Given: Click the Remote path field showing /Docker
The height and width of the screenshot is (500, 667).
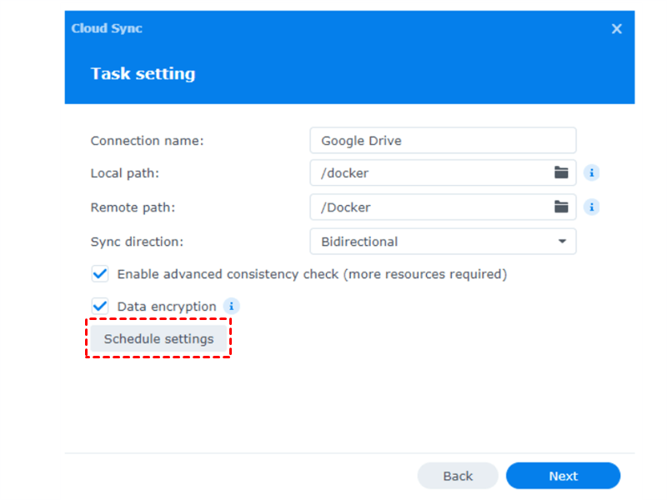Looking at the screenshot, I should pyautogui.click(x=425, y=207).
